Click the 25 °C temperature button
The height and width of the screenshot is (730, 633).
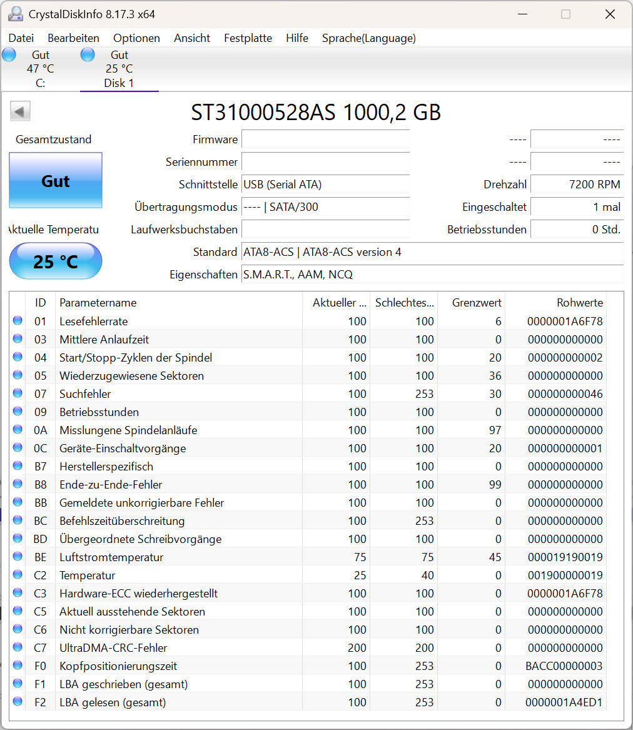pos(56,261)
